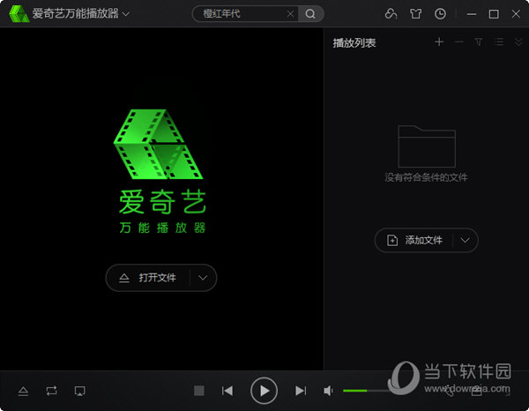Close the player window
This screenshot has height=411, width=529.
516,14
